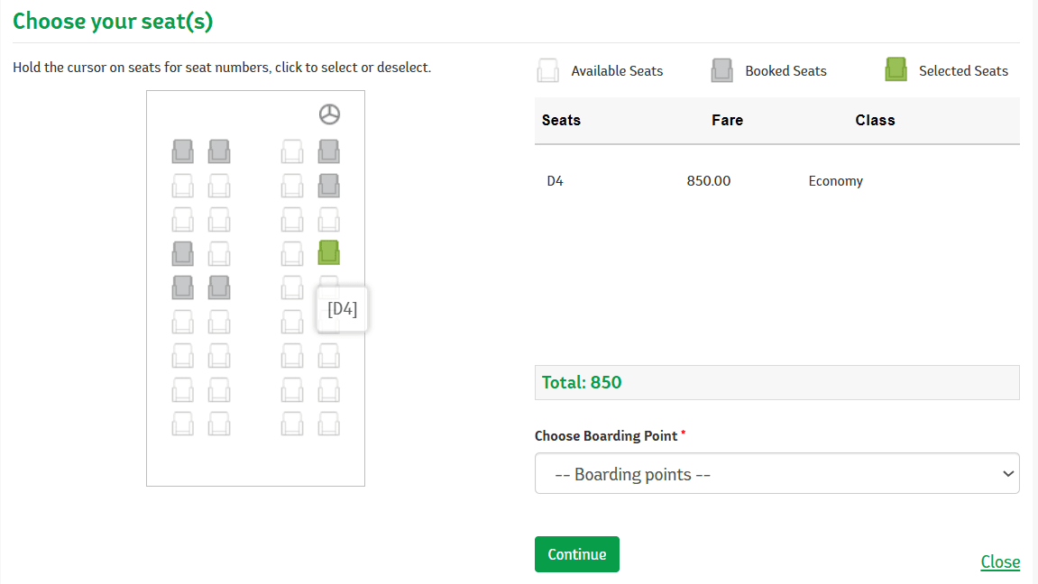This screenshot has width=1038, height=584.
Task: Click the green Selected Seats legend icon
Action: point(896,69)
